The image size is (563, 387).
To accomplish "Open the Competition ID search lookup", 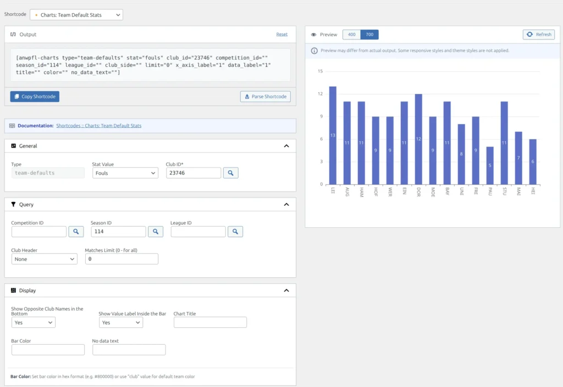I will click(76, 232).
